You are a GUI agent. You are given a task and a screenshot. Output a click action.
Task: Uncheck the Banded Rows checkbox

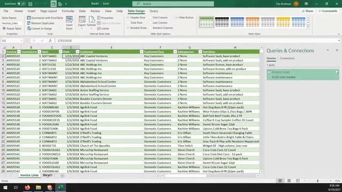[x=128, y=28]
